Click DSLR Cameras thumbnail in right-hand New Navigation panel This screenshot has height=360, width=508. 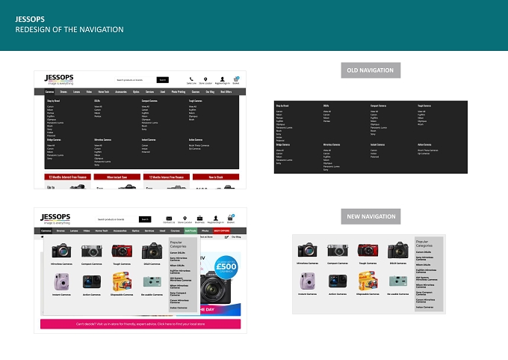tap(398, 250)
